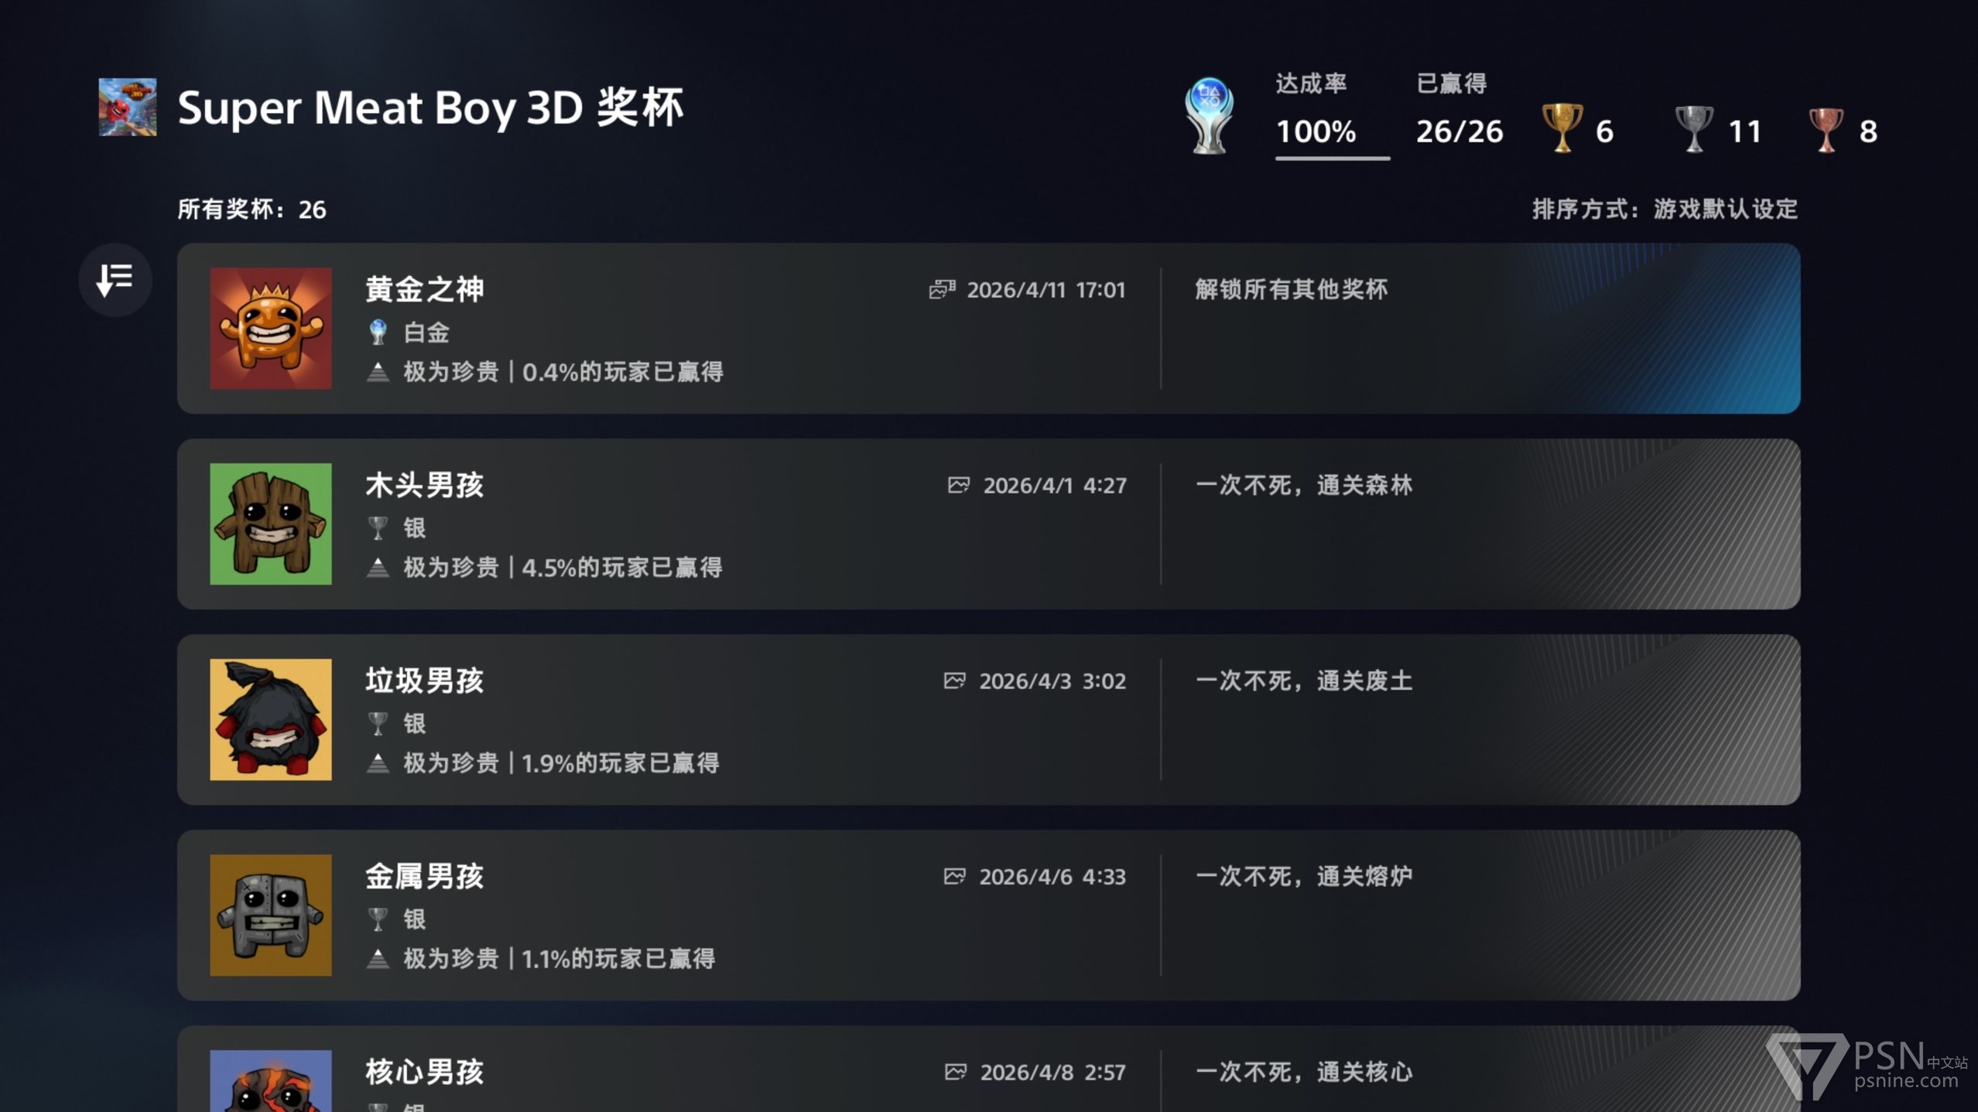Click screenshot icon beside 2026/4/1 4:27
Image resolution: width=1978 pixels, height=1112 pixels.
(x=959, y=485)
